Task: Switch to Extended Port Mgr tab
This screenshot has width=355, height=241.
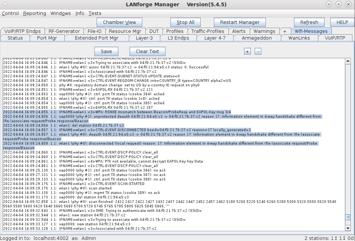Action: tap(97, 38)
